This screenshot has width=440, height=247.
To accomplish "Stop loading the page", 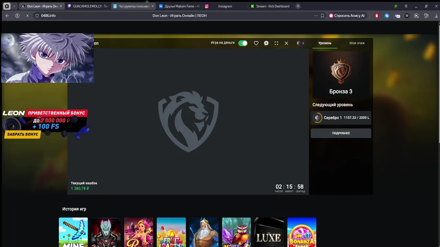I will tap(27, 16).
